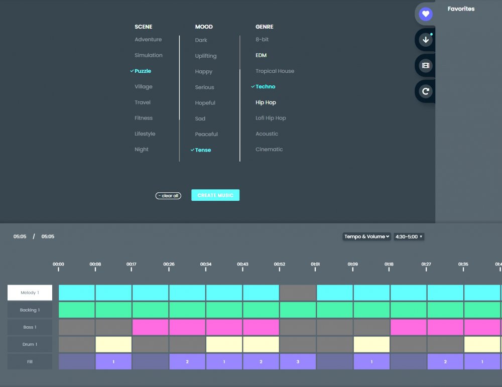Select the Melody 1 track header
The width and height of the screenshot is (502, 387).
click(29, 293)
